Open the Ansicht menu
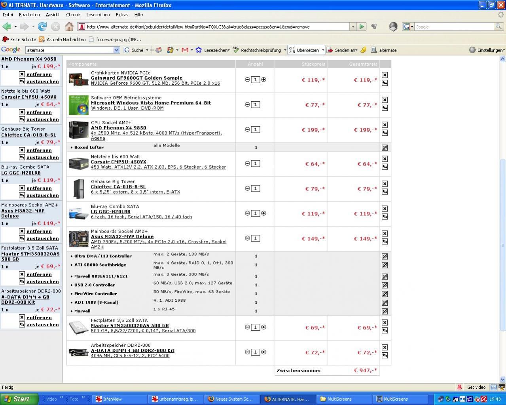This screenshot has height=405, width=506. pos(53,15)
